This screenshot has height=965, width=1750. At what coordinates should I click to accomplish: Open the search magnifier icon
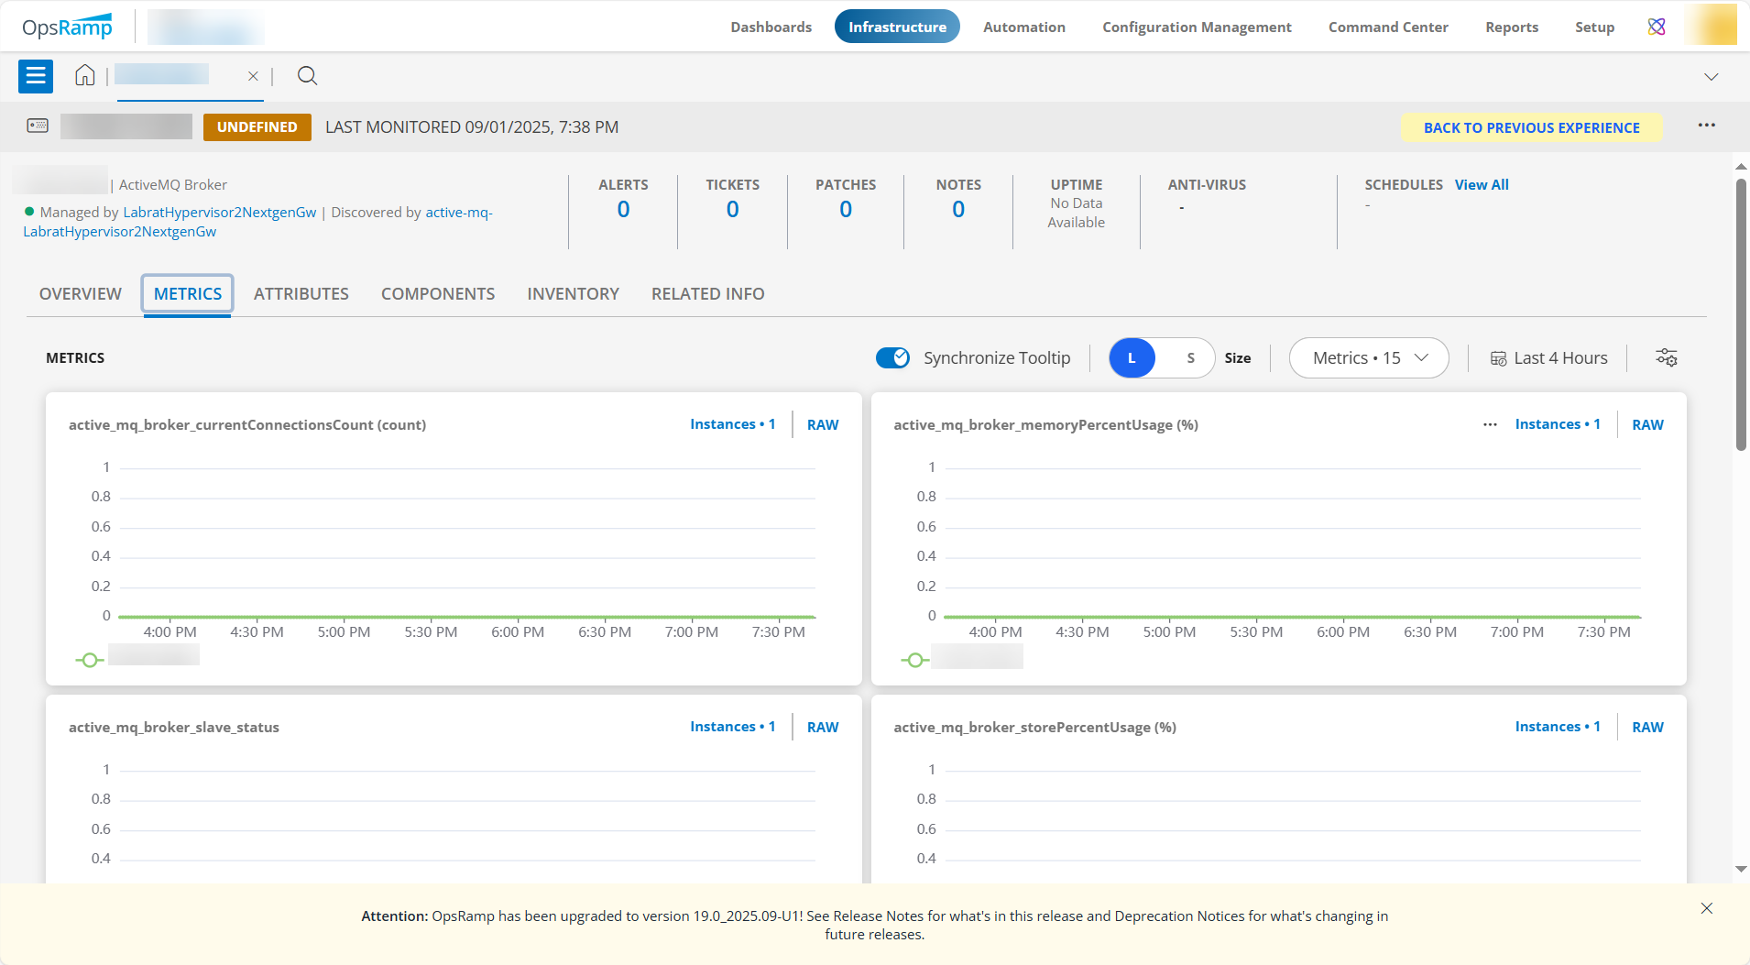pyautogui.click(x=308, y=75)
